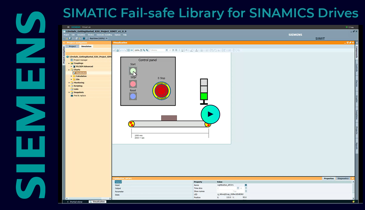Open the Simulation menu in menu bar
365x210 pixels.
pos(81,35)
